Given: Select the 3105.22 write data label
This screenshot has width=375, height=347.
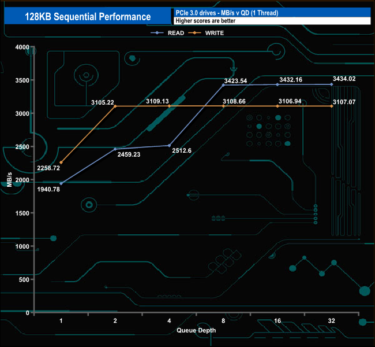Looking at the screenshot, I should coord(103,102).
